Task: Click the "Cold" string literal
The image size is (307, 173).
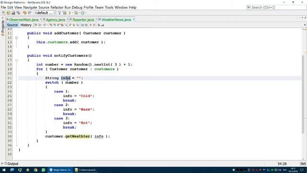Action: coord(85,96)
